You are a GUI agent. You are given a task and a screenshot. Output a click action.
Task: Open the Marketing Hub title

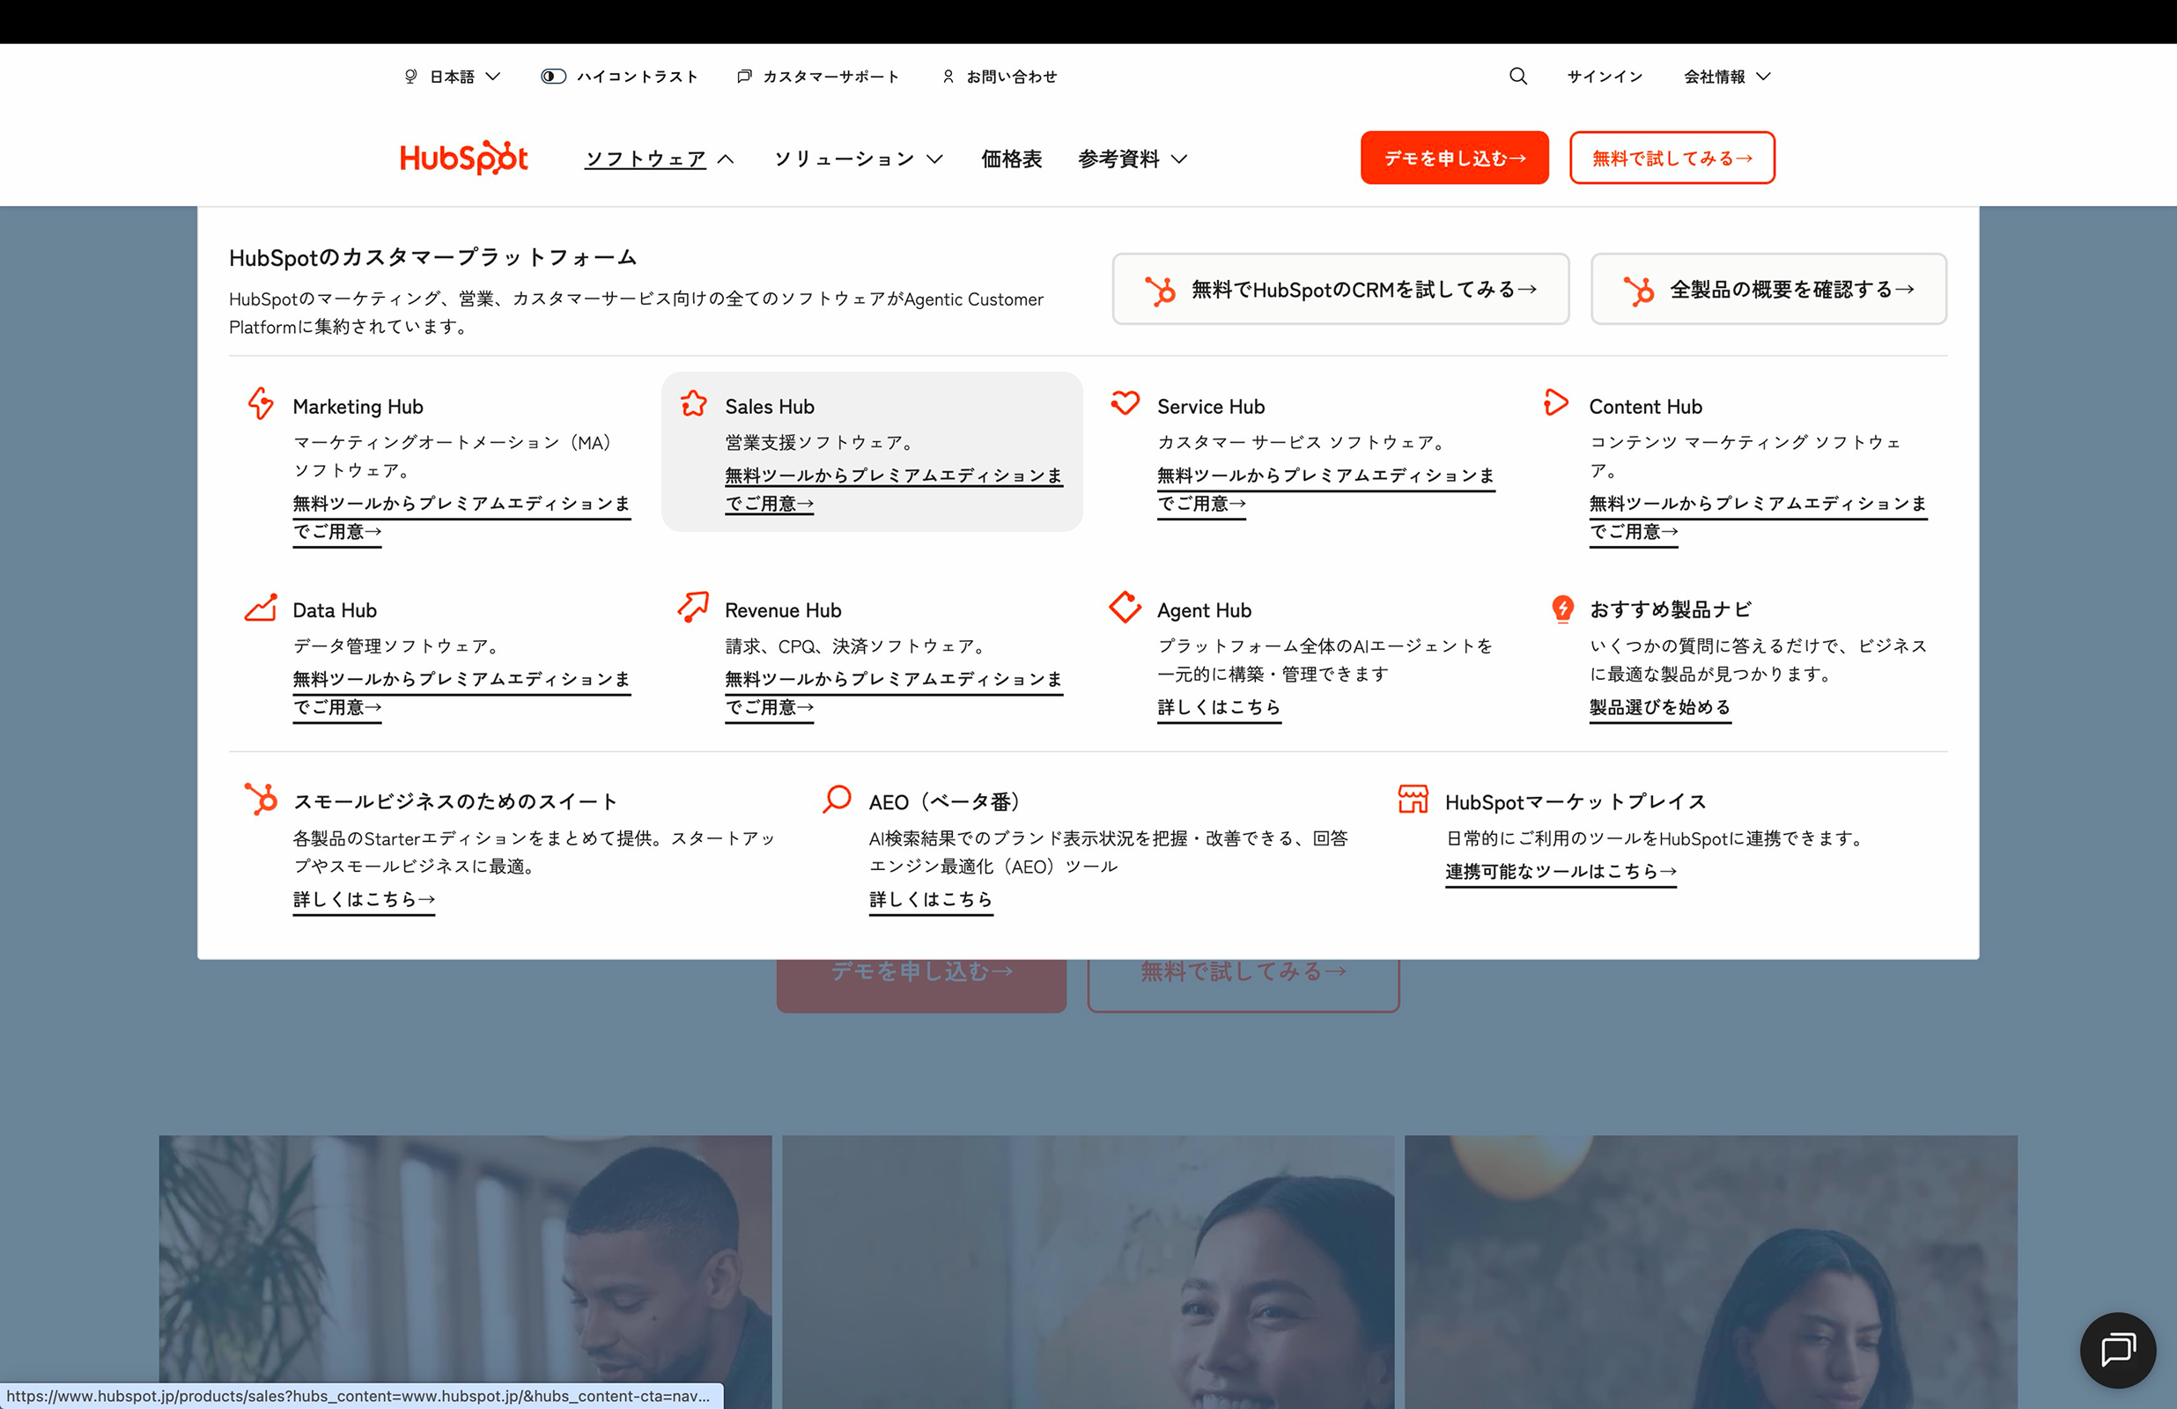click(358, 406)
